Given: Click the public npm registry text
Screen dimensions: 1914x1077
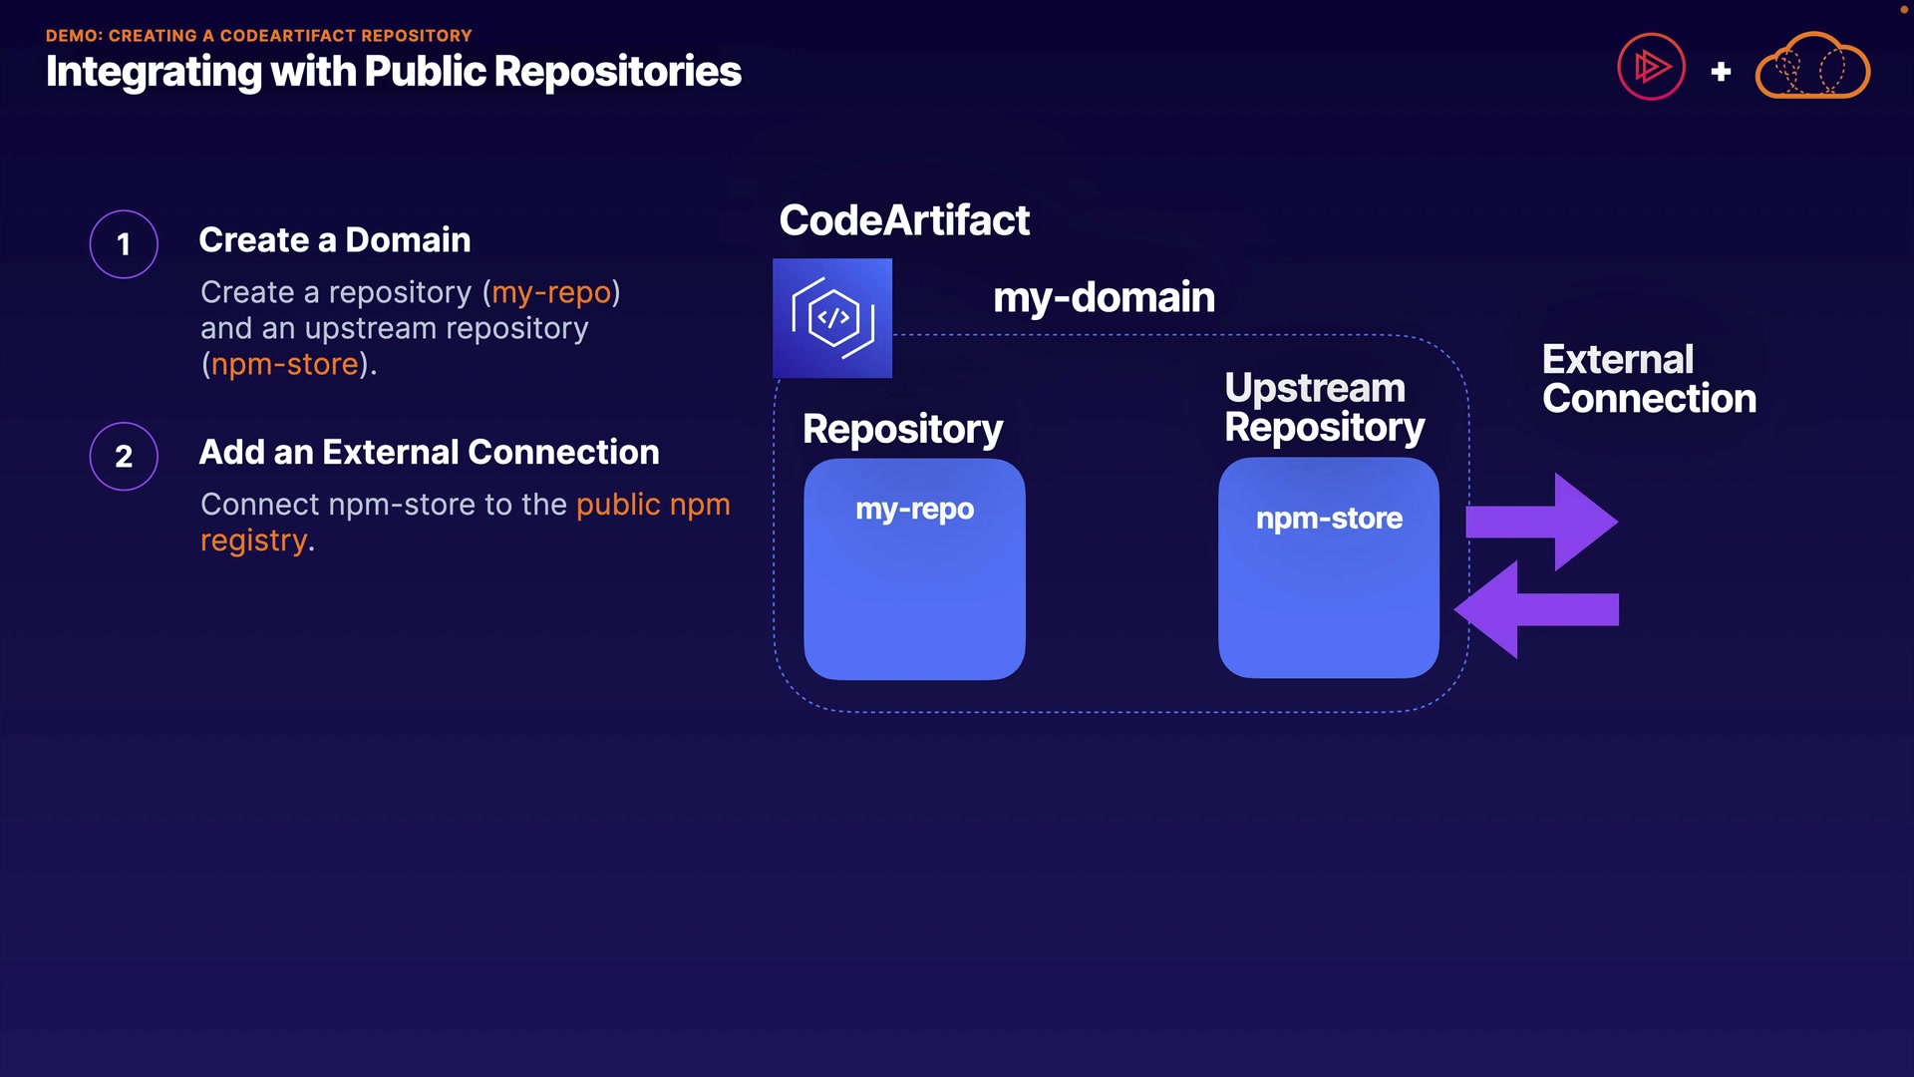Looking at the screenshot, I should (652, 505).
